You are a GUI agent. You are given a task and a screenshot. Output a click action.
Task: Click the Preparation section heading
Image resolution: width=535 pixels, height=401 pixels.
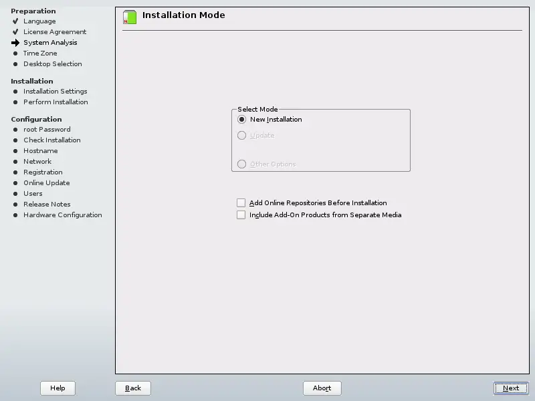33,11
